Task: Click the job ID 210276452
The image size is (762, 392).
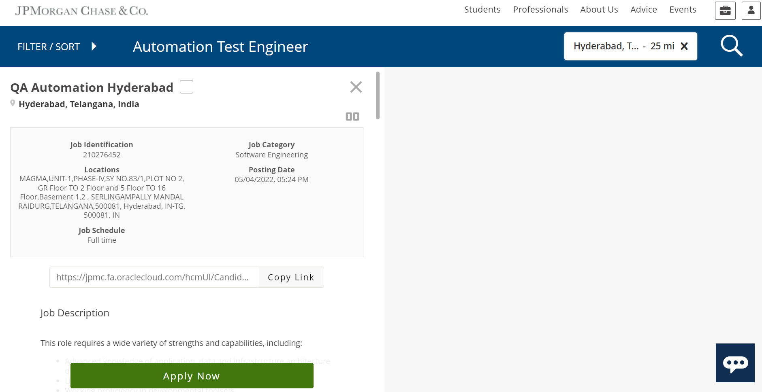Action: tap(102, 155)
